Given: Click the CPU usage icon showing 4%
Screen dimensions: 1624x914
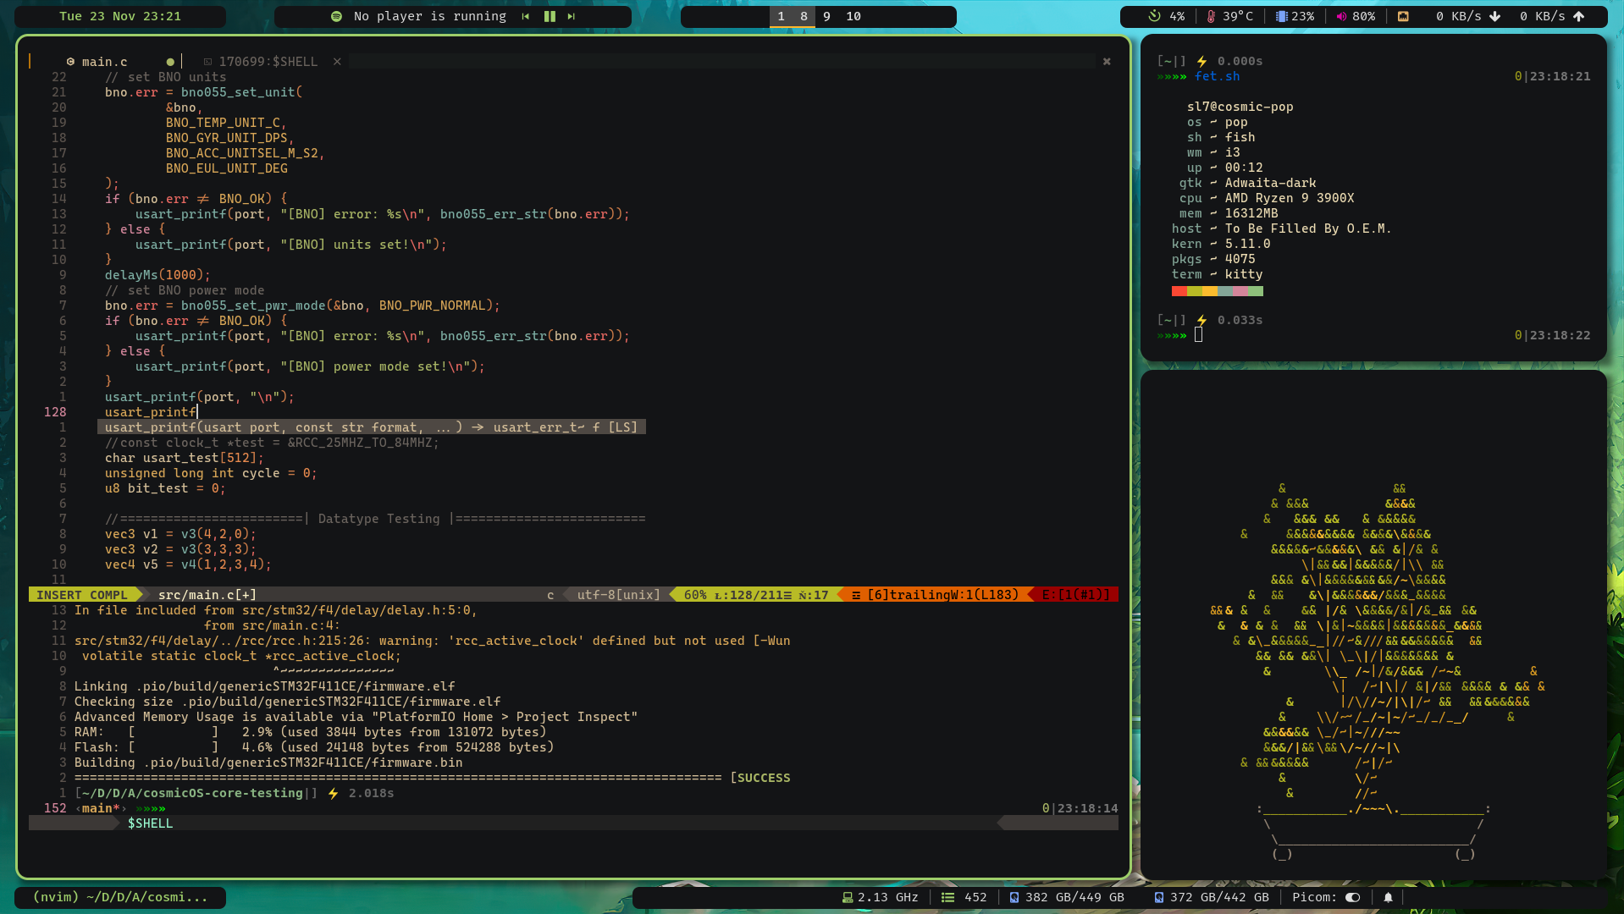Looking at the screenshot, I should 1154,16.
